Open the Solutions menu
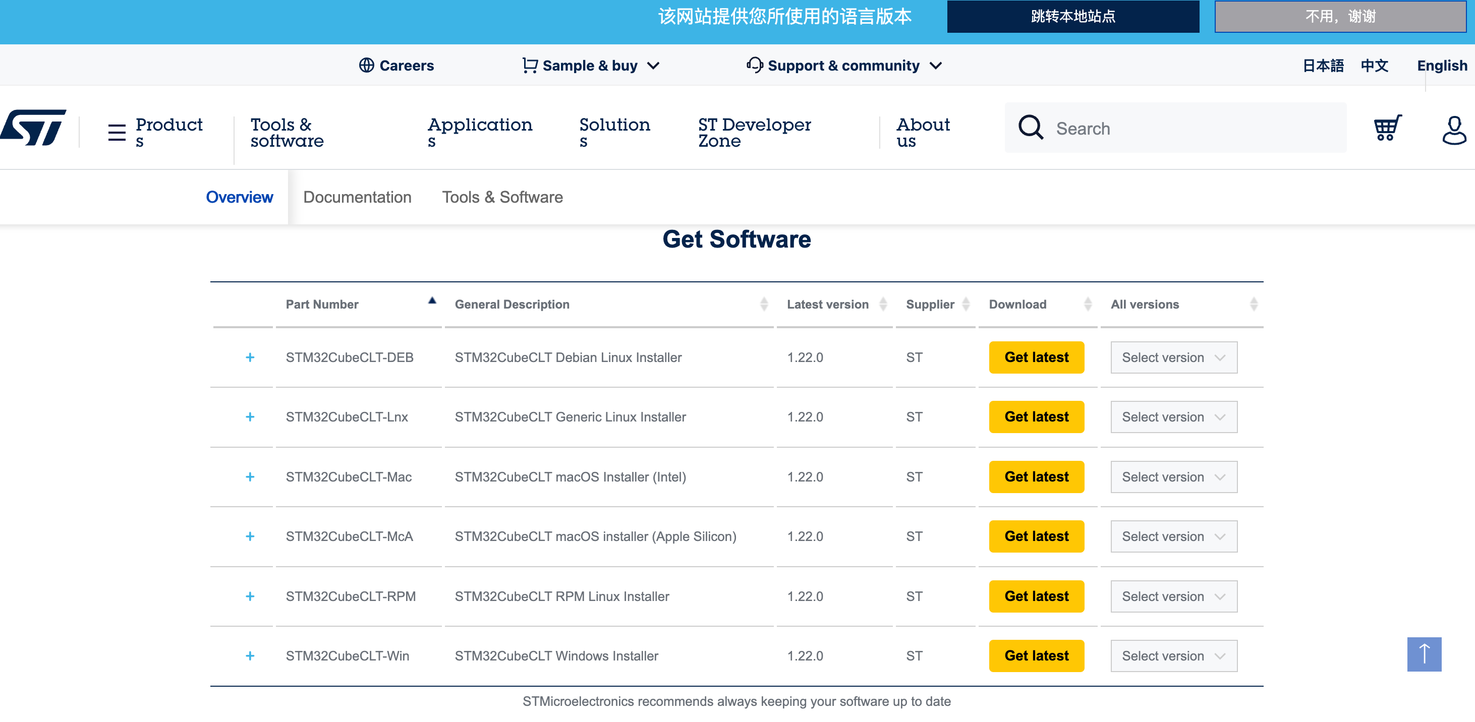1475x722 pixels. (x=614, y=133)
